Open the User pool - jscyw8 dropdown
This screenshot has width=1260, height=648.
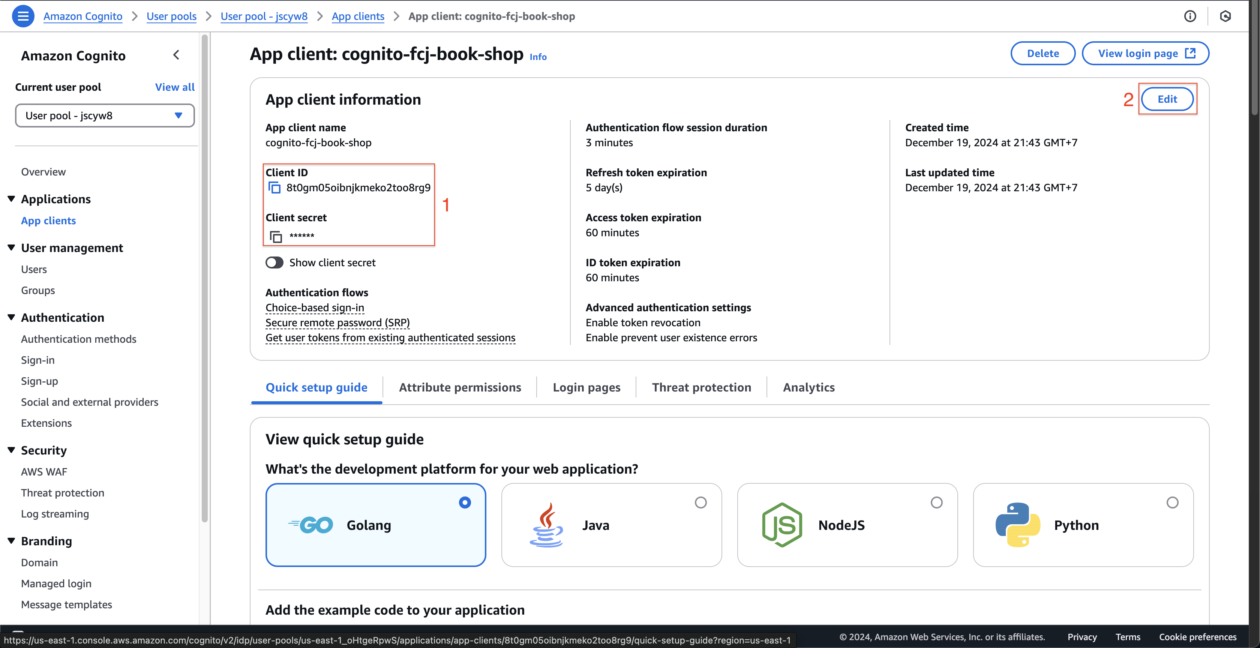click(x=105, y=116)
